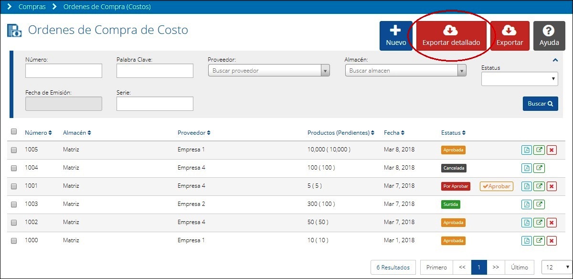Click the PDF icon for order 1003
This screenshot has width=573, height=279.
pos(527,204)
